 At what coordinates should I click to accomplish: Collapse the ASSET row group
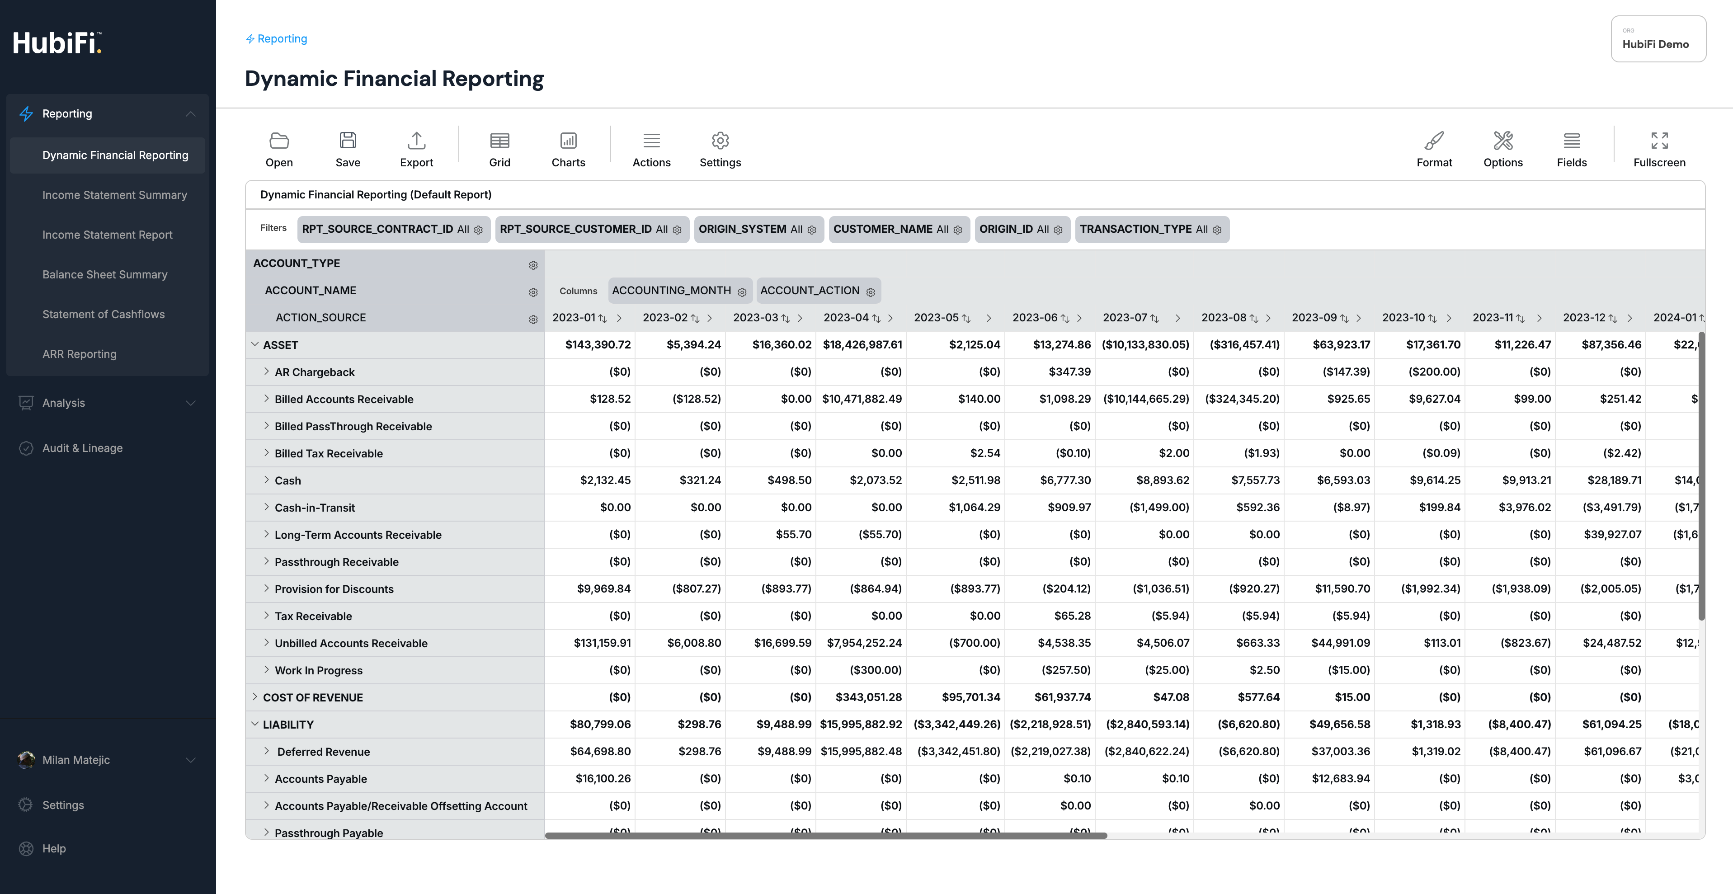tap(255, 344)
